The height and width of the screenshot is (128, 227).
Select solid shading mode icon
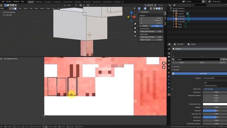[x=157, y=9]
